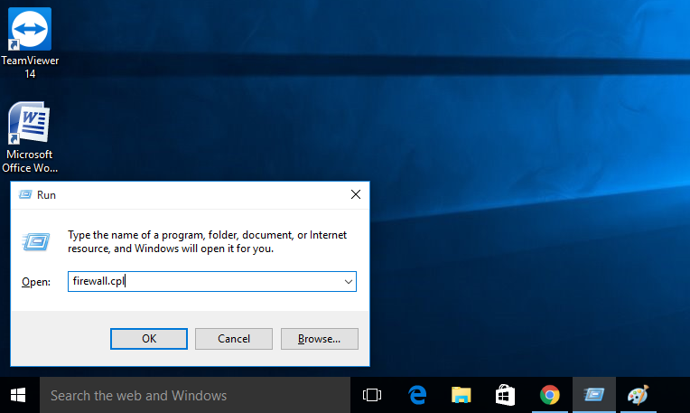690x413 pixels.
Task: Open the Windows Store taskbar icon
Action: point(505,395)
